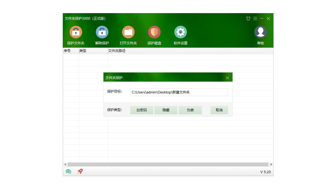
Task: Choose the 隐藏 protection type button
Action: point(166,110)
